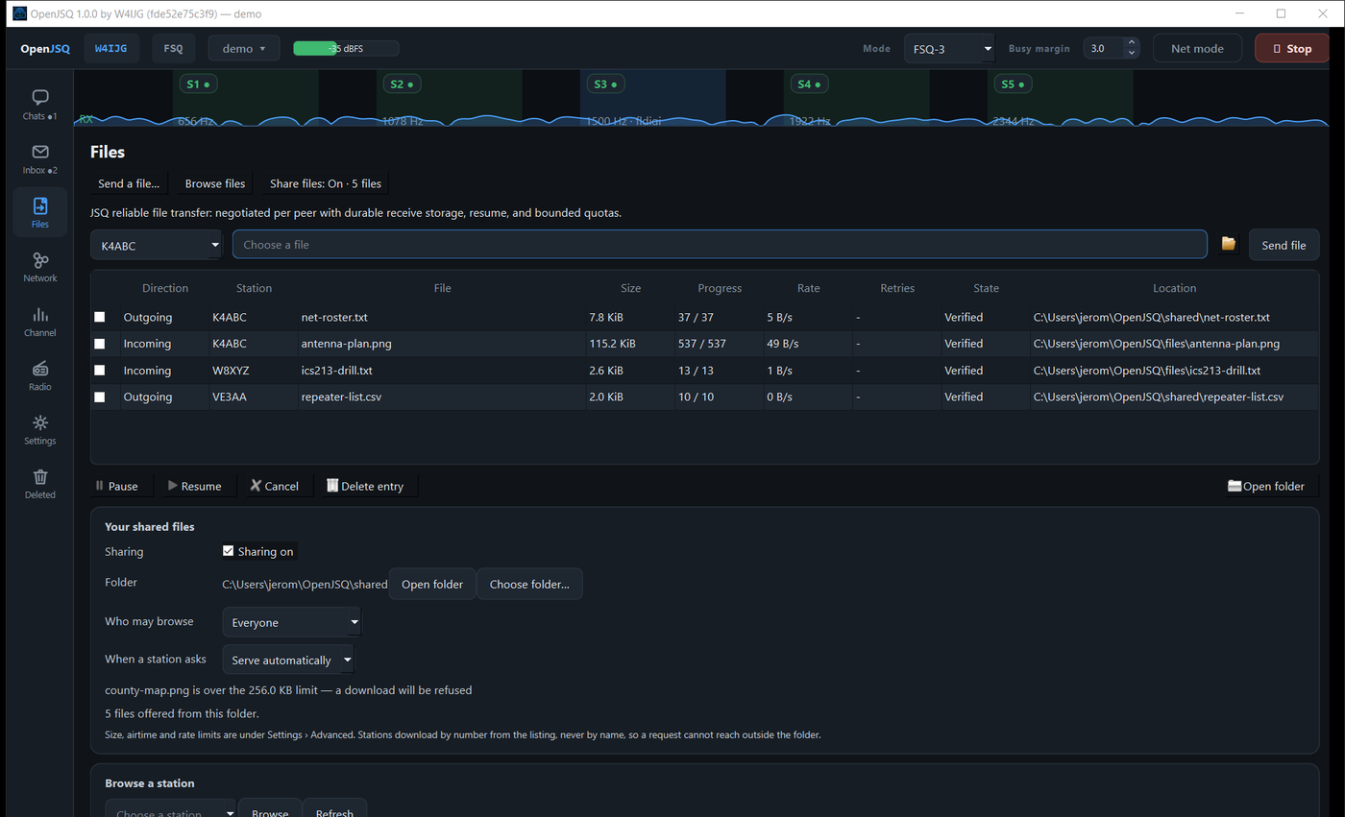The width and height of the screenshot is (1345, 817).
Task: Open the Chats sidebar section
Action: (x=39, y=105)
